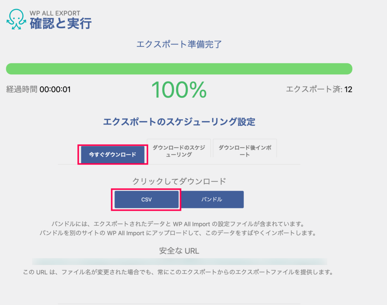Select the blurred secure URL field
Image resolution: width=387 pixels, height=305 pixels.
(180, 261)
